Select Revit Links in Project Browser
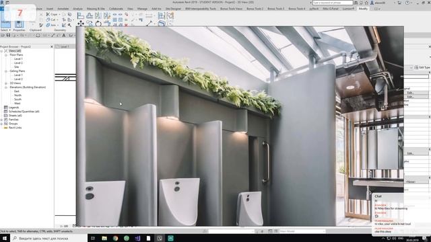This screenshot has height=242, width=431. click(x=15, y=128)
